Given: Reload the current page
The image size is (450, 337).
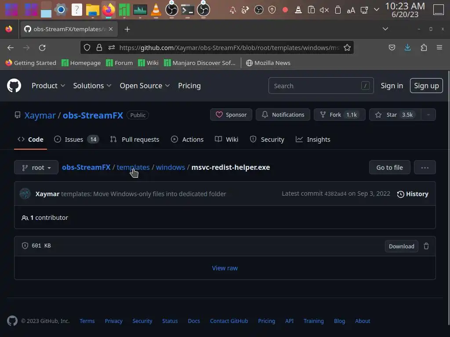Looking at the screenshot, I should [x=42, y=47].
